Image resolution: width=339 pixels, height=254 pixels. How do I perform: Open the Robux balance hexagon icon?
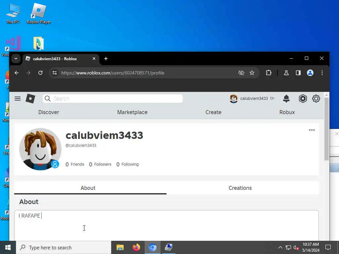pos(303,99)
